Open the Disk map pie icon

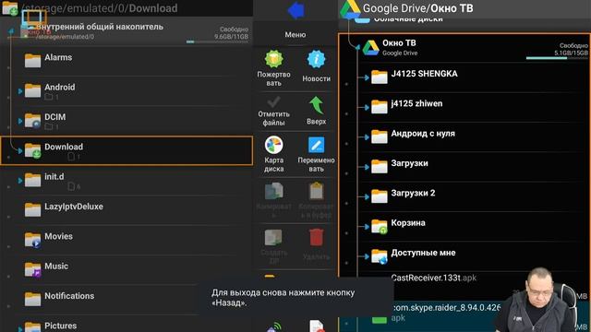[x=274, y=145]
